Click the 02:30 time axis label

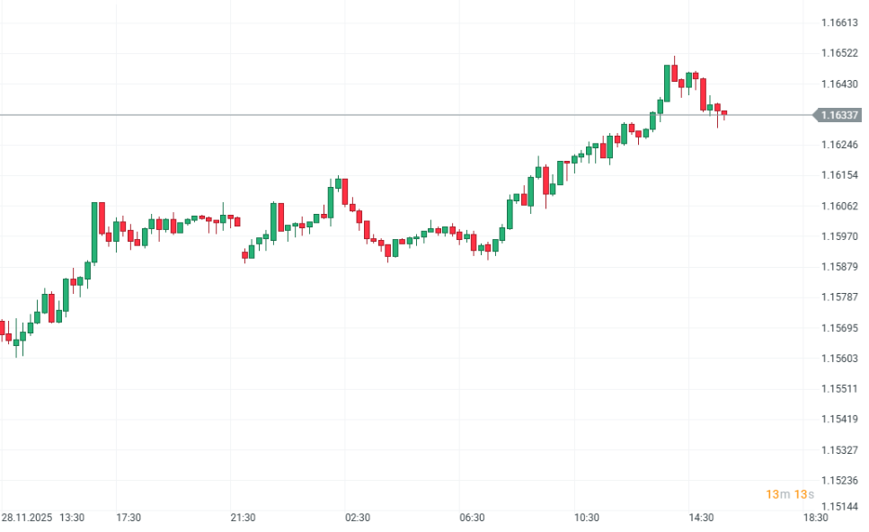(x=358, y=518)
